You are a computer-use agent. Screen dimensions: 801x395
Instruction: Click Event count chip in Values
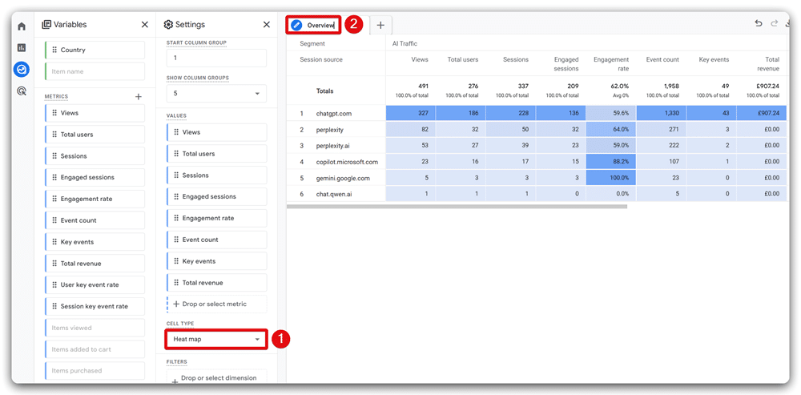coord(216,239)
